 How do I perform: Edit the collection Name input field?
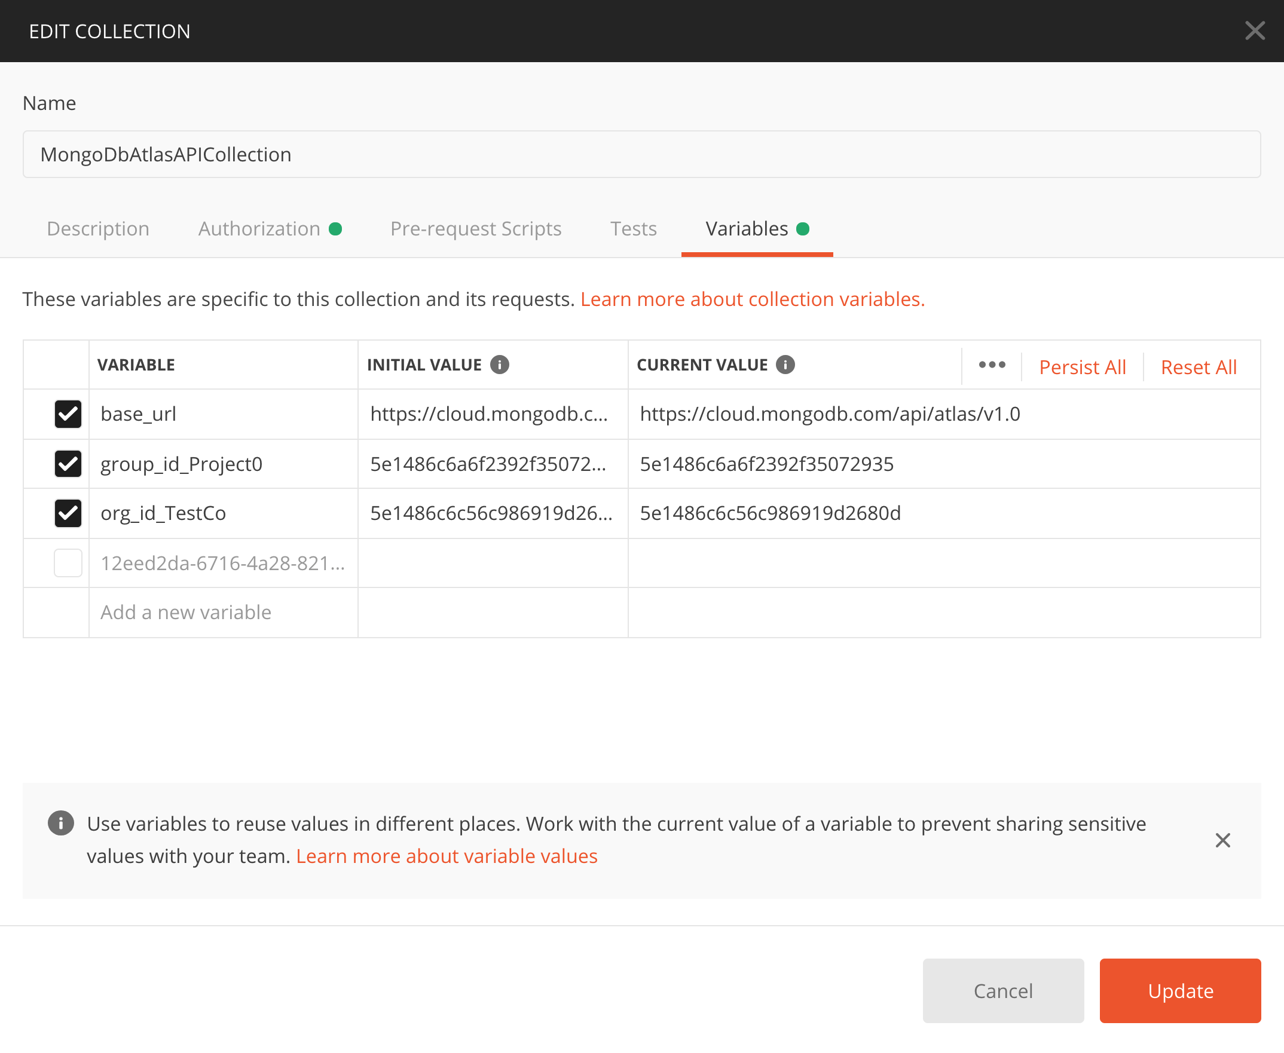(x=641, y=155)
